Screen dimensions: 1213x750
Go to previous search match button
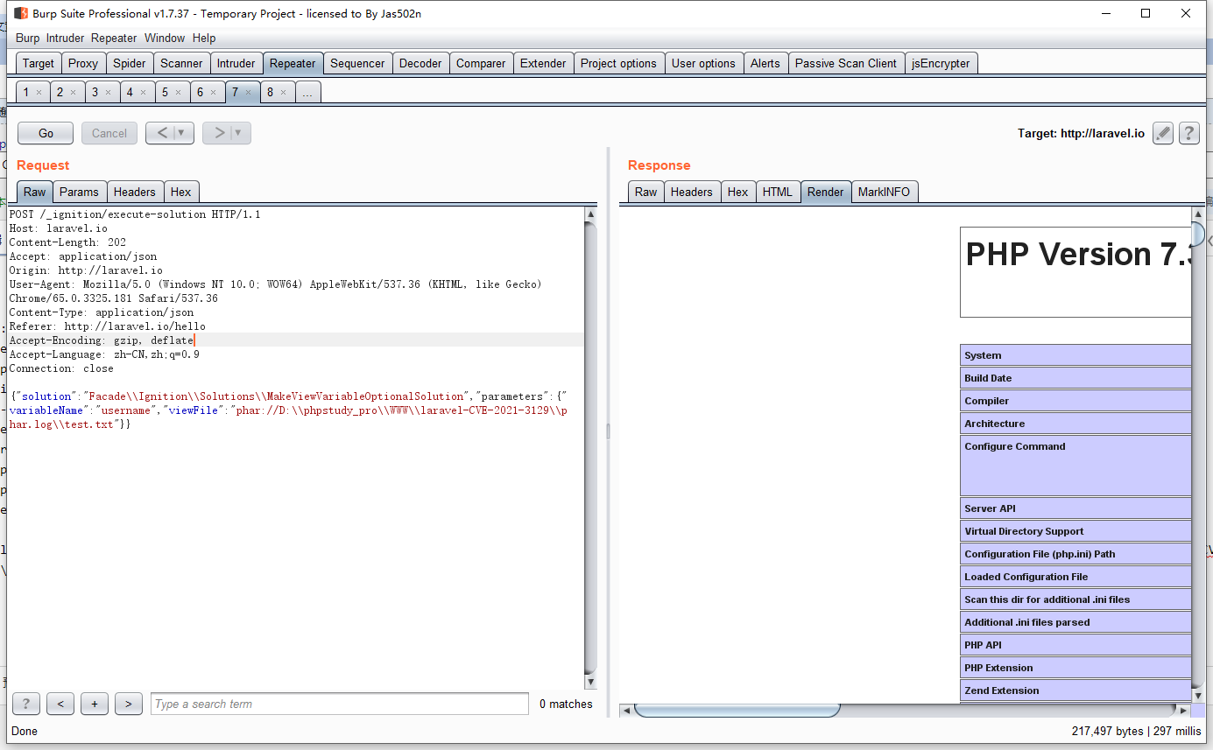point(60,704)
